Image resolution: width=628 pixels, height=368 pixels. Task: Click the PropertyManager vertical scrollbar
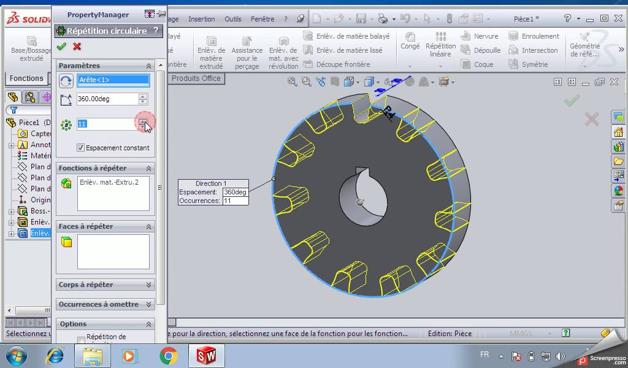(160, 188)
